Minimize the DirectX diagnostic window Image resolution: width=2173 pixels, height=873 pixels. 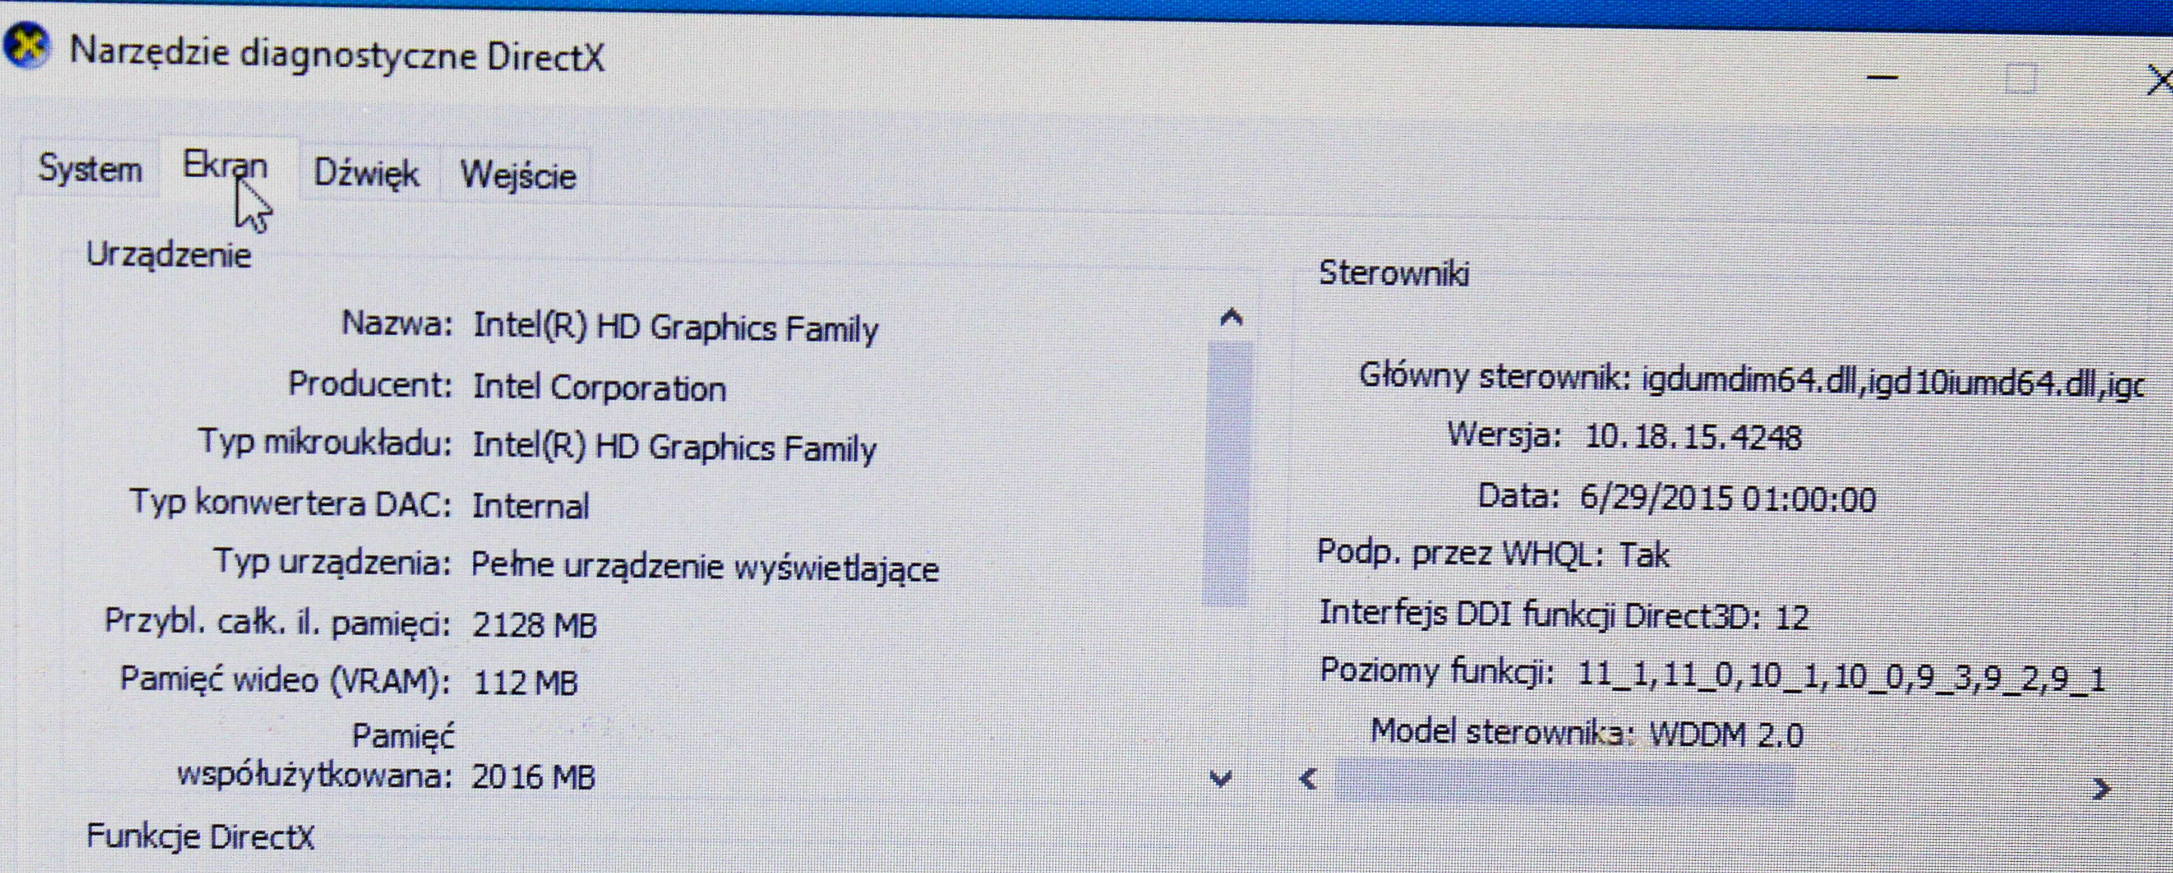click(1882, 78)
